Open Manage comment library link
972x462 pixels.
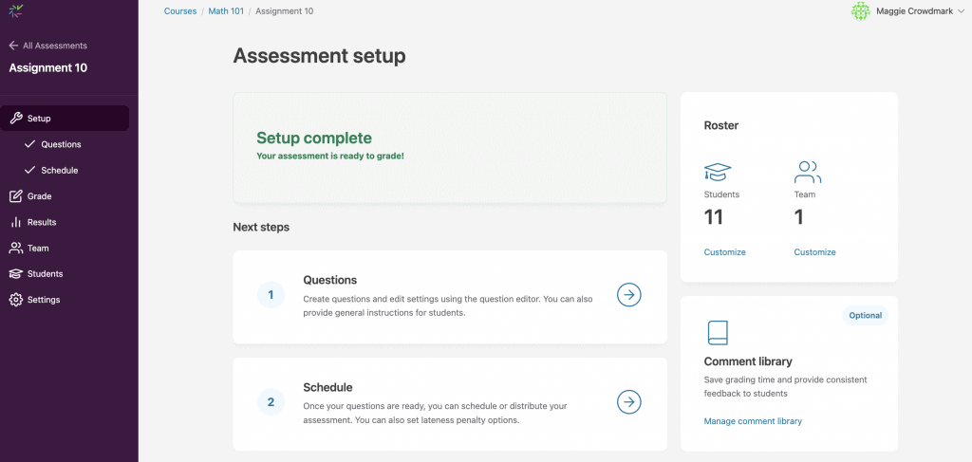(753, 421)
